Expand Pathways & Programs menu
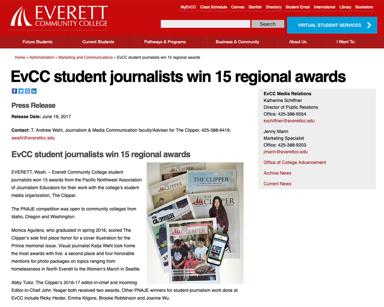384x307 pixels. (165, 42)
